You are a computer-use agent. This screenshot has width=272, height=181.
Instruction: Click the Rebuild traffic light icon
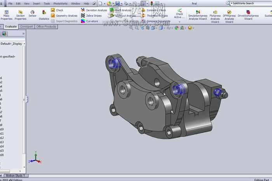(152, 3)
